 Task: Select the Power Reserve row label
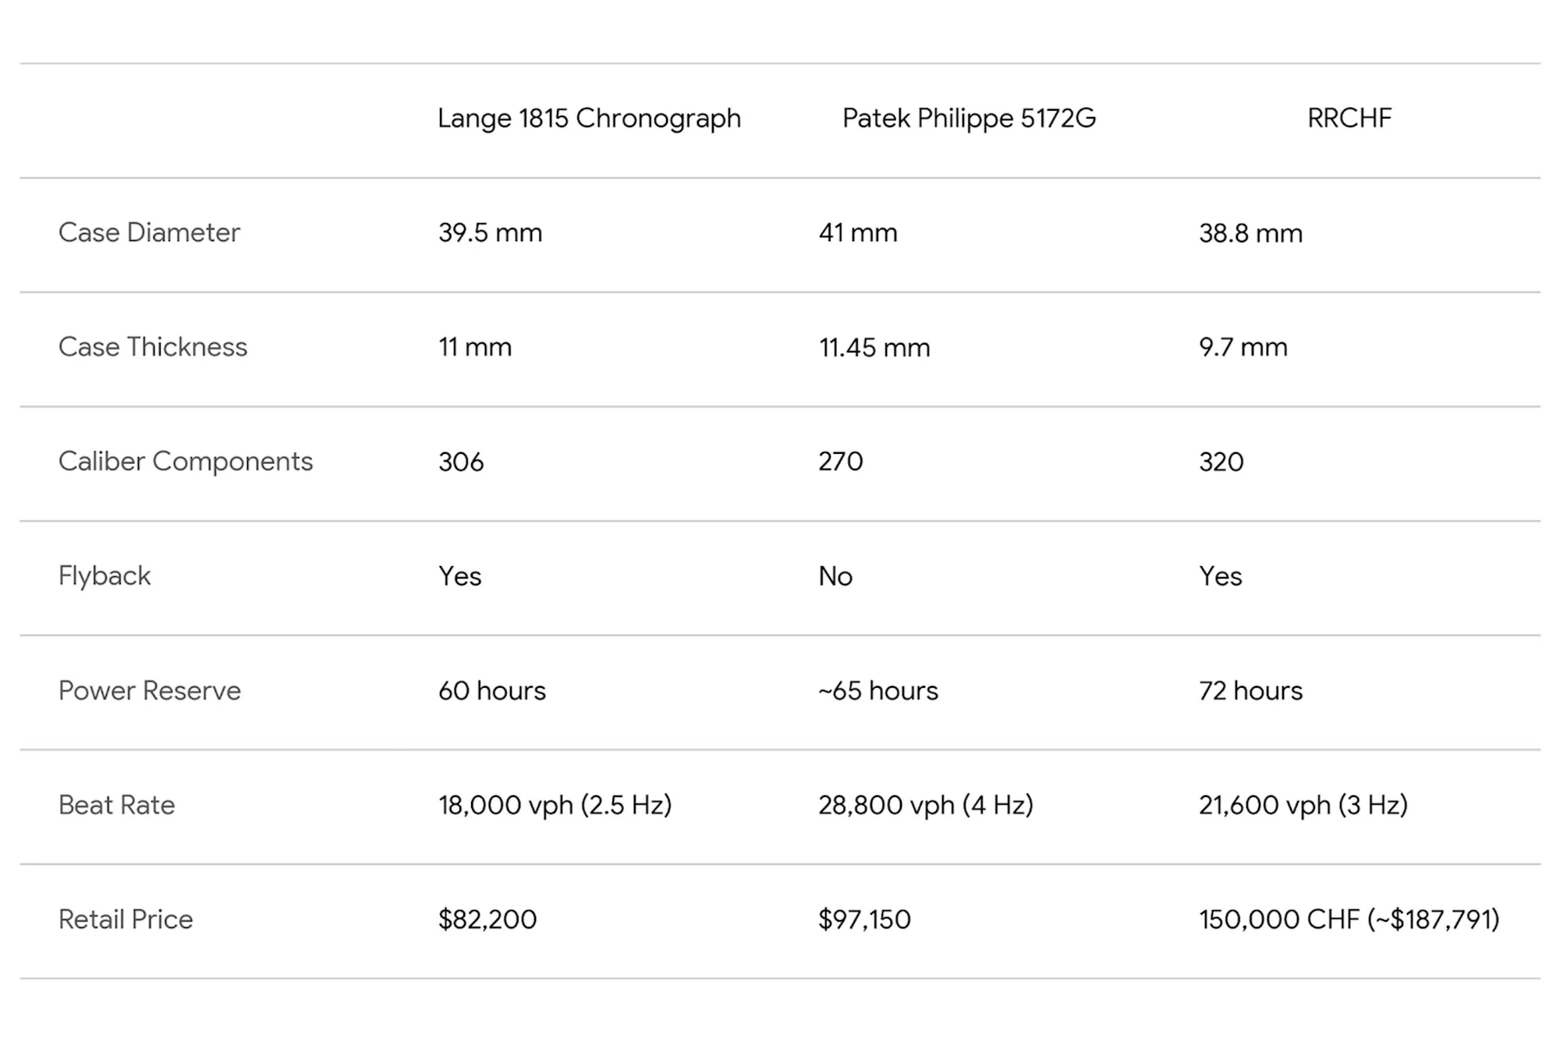click(x=150, y=691)
